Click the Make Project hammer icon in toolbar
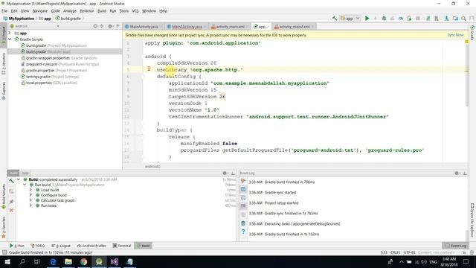This screenshot has width=476, height=268. tap(335, 19)
